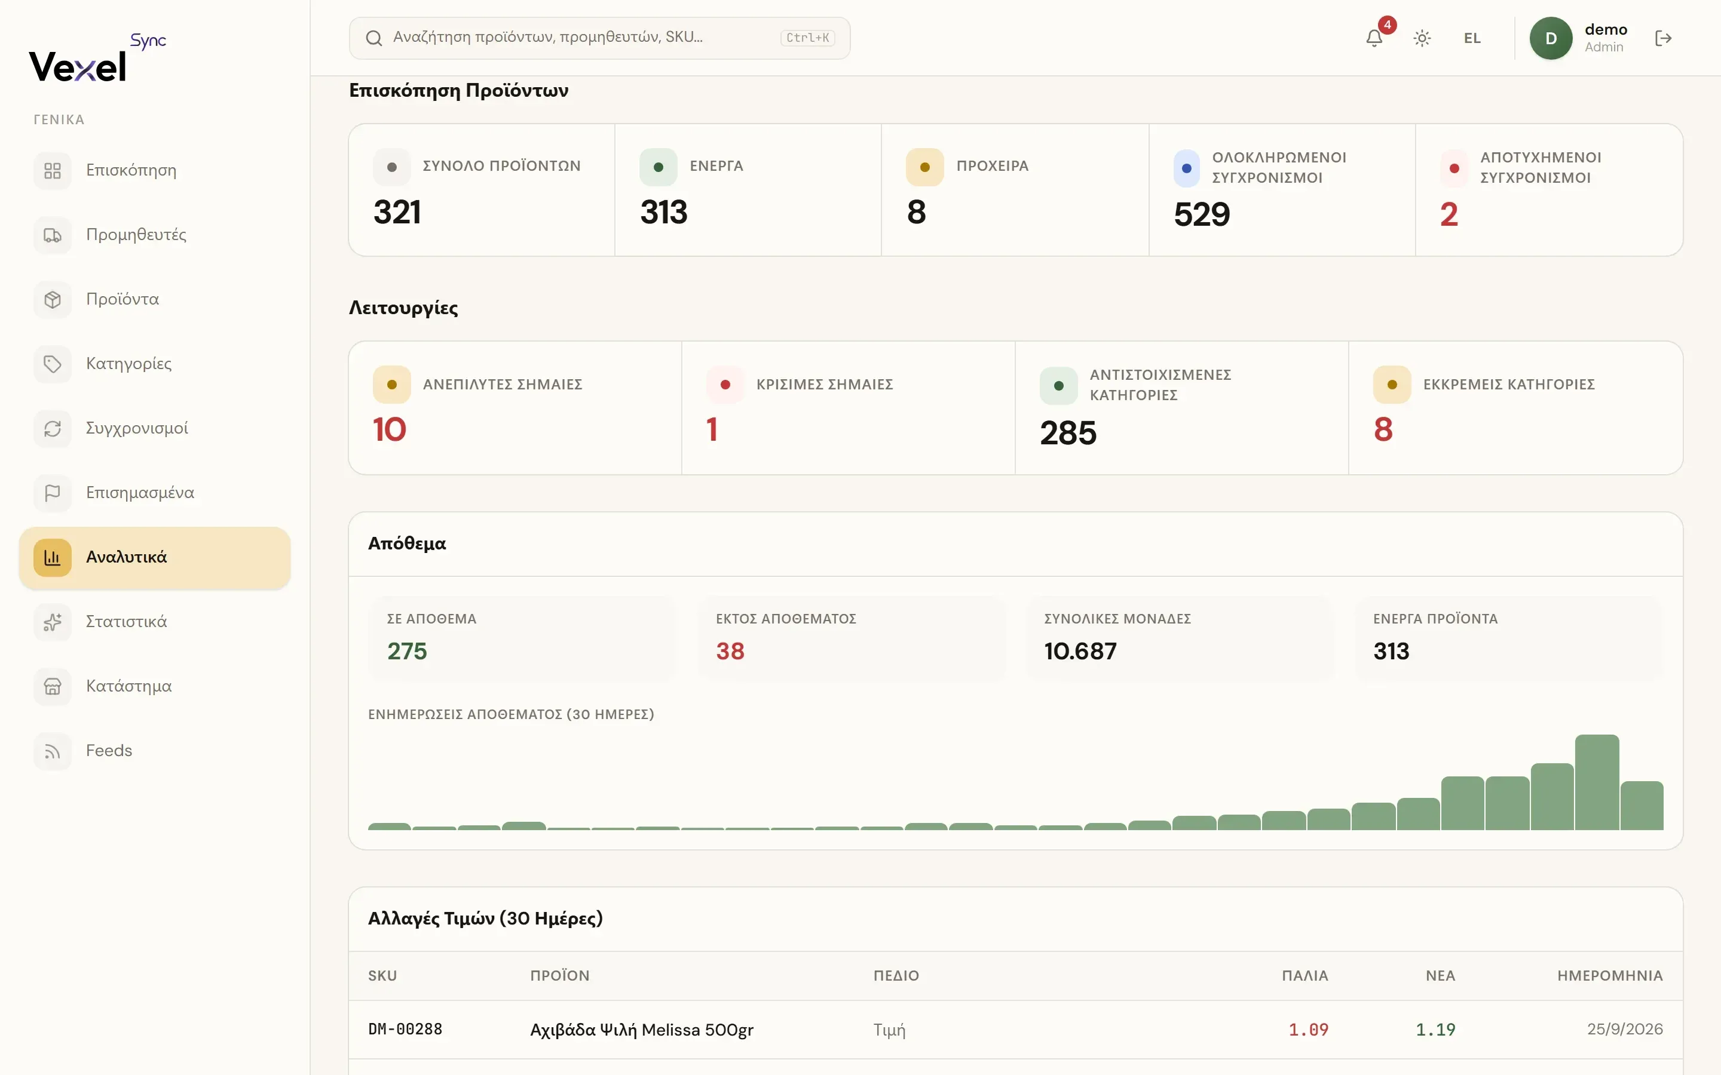Screen dimensions: 1721x1075
Task: Open Συγχρονισμοί refresh icon
Action: [53, 429]
